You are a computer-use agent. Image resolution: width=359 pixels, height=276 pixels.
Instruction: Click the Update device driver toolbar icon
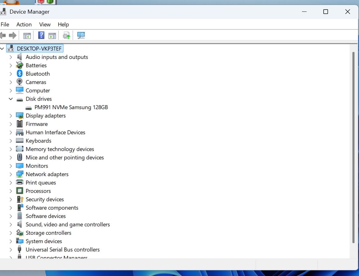tap(66, 35)
